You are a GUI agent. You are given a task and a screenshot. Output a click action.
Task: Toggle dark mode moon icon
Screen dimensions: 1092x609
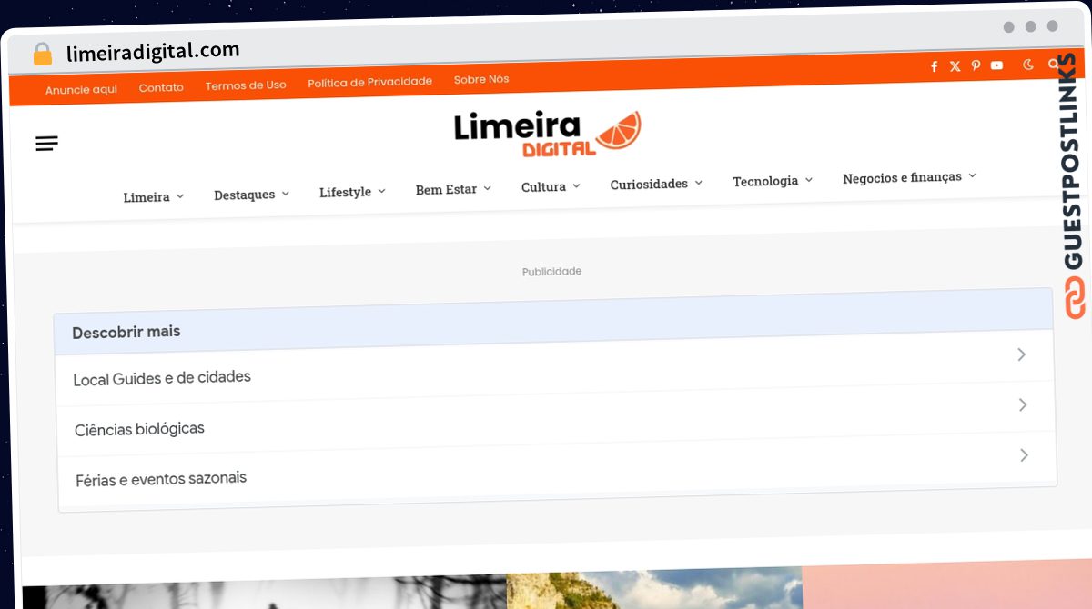click(1028, 65)
